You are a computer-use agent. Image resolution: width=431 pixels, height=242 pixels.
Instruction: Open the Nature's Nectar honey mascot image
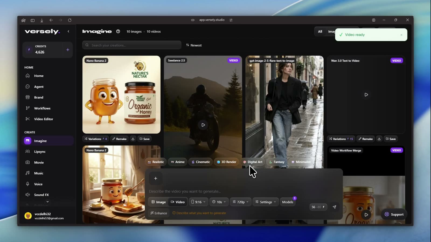click(x=121, y=95)
